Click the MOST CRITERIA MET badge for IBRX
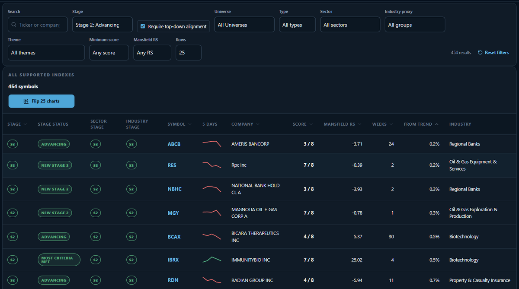The width and height of the screenshot is (519, 289). (59, 260)
